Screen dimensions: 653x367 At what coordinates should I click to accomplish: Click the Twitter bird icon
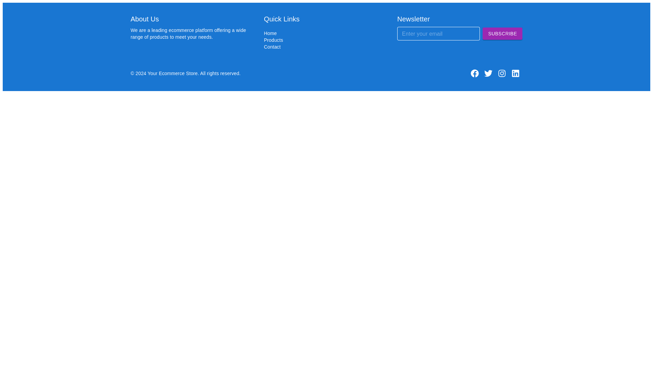point(488,73)
